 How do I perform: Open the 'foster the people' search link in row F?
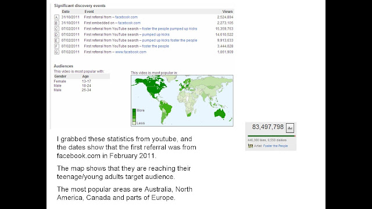(155, 46)
